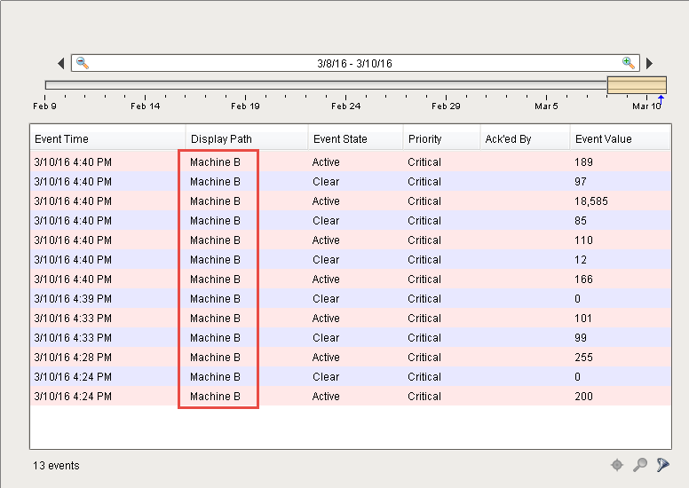The image size is (689, 488).
Task: Click the tan selected date range slider
Action: click(637, 85)
